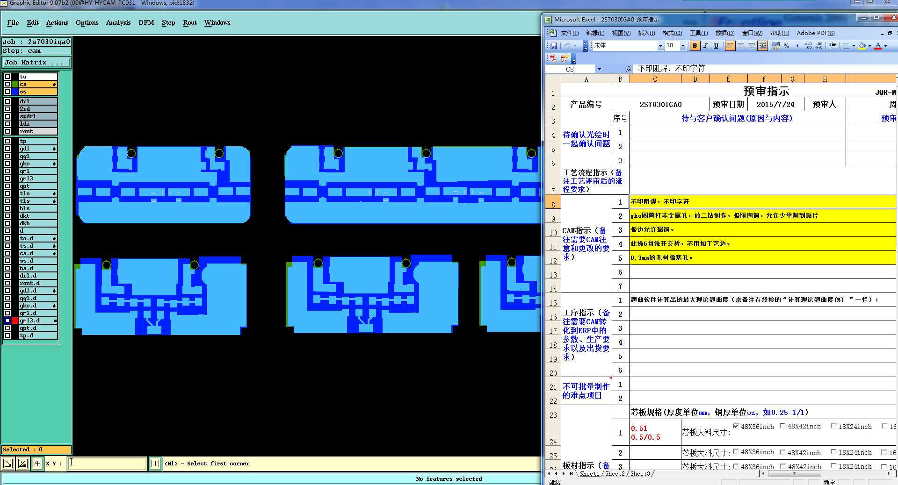Click Increase Decimal icon

pyautogui.click(x=808, y=46)
